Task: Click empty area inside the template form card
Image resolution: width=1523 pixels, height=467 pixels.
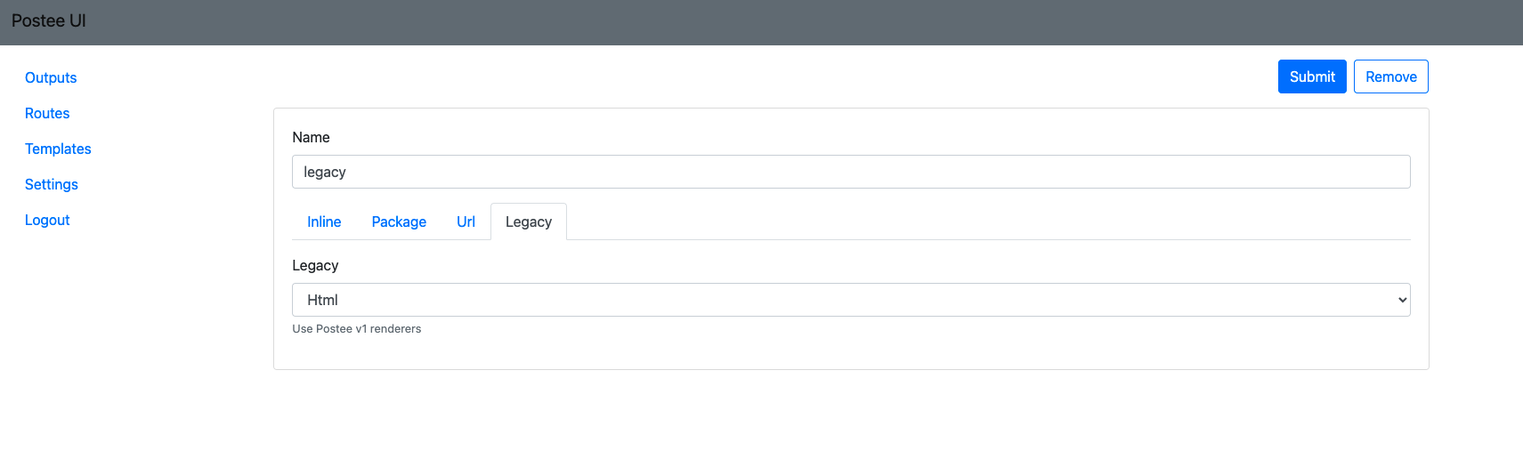Action: pyautogui.click(x=890, y=350)
